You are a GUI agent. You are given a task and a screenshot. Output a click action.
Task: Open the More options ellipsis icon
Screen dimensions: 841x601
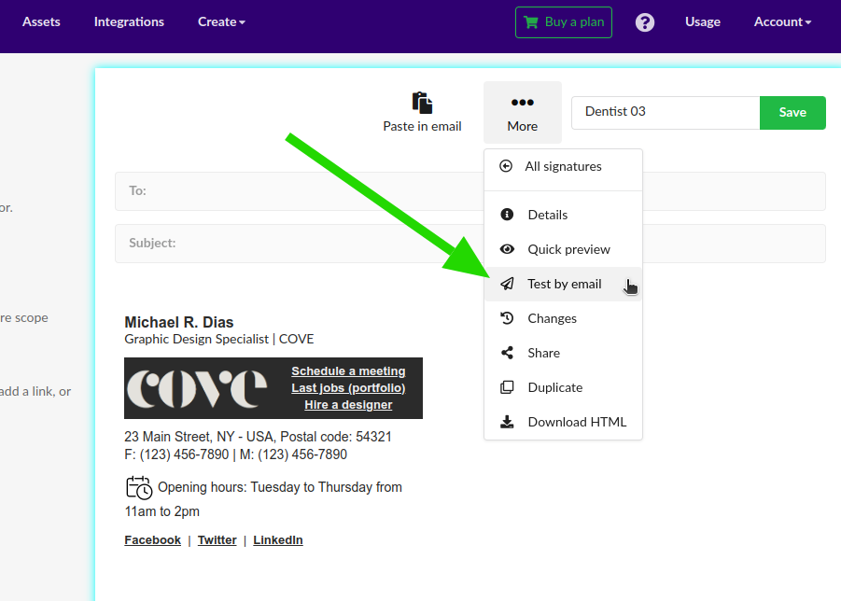coord(522,102)
